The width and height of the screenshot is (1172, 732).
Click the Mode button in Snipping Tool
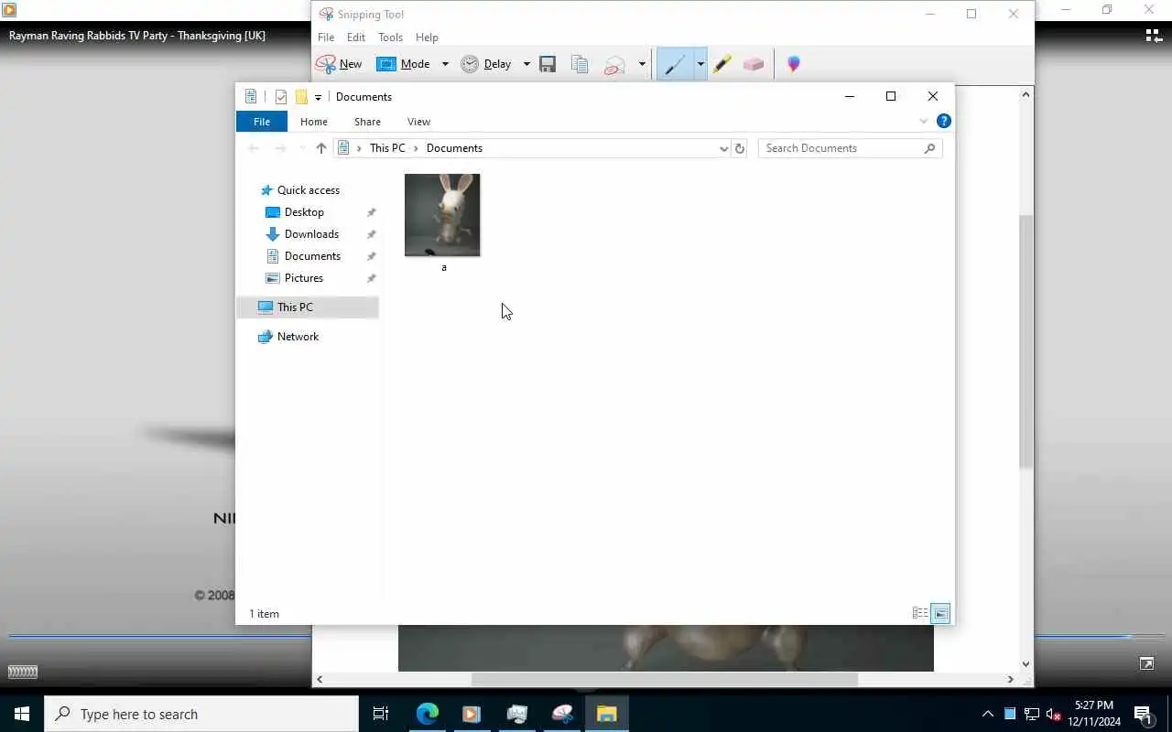[x=404, y=64]
